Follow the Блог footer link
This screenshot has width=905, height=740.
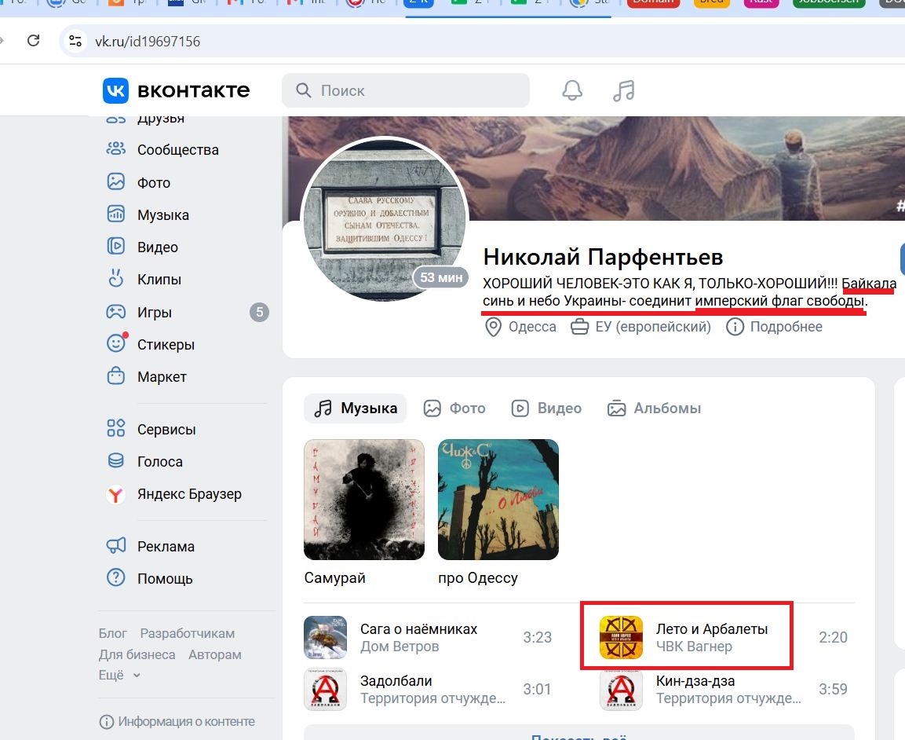pyautogui.click(x=112, y=634)
